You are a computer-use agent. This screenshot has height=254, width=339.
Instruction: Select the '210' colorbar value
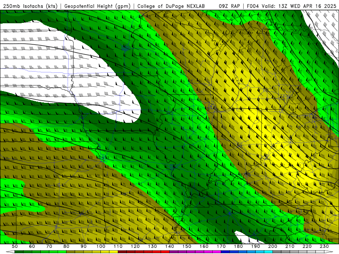tap(290, 246)
